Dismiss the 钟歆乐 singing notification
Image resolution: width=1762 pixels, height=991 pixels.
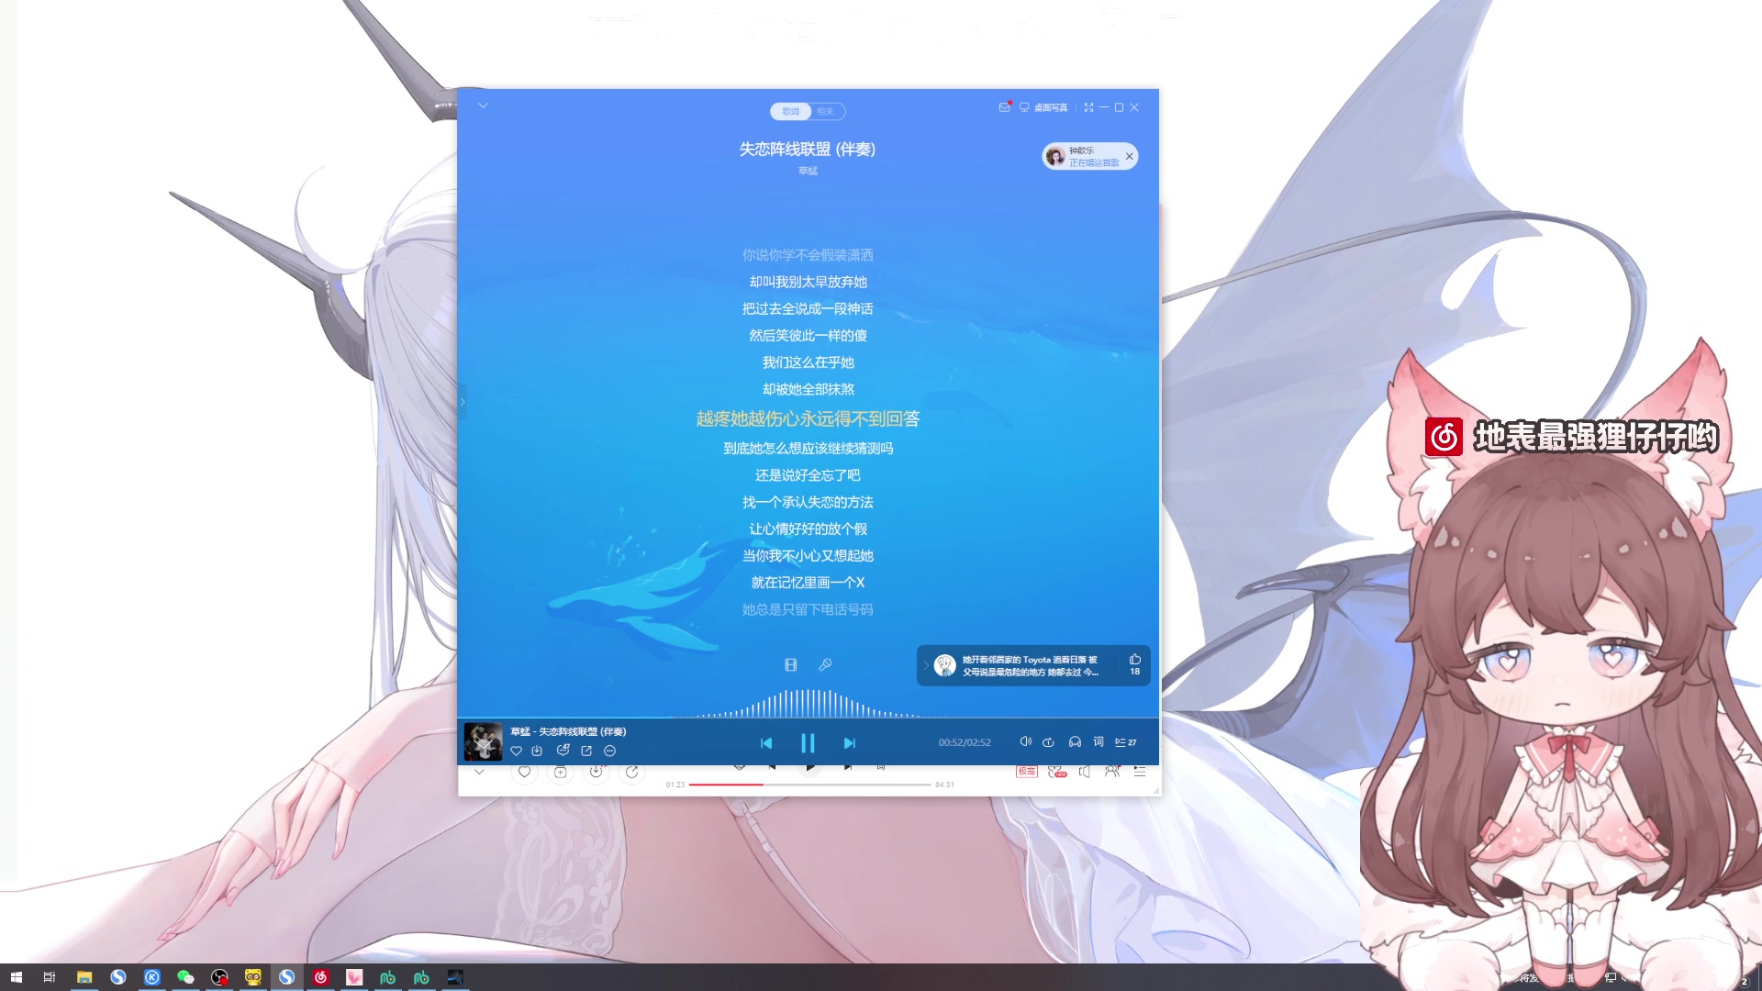1130,156
